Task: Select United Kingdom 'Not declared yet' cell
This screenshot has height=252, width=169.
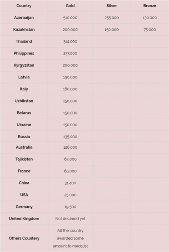Action: pos(70,219)
